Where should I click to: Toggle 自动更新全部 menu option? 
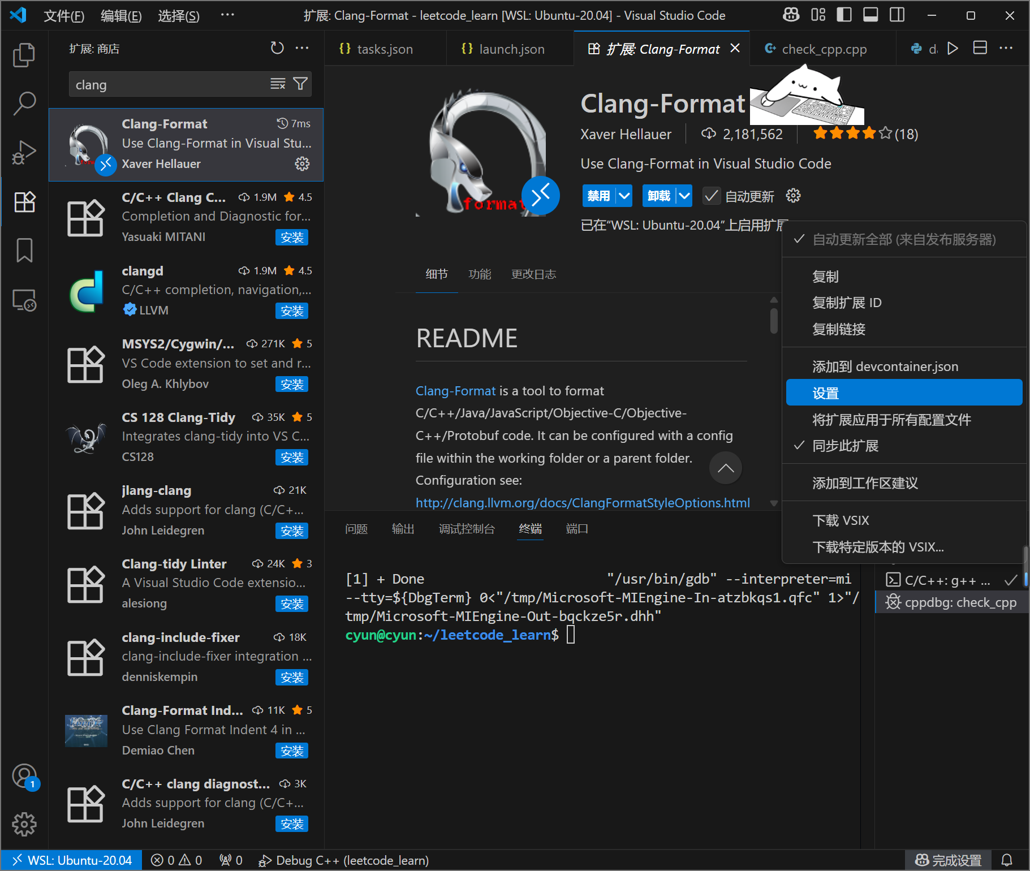(904, 239)
